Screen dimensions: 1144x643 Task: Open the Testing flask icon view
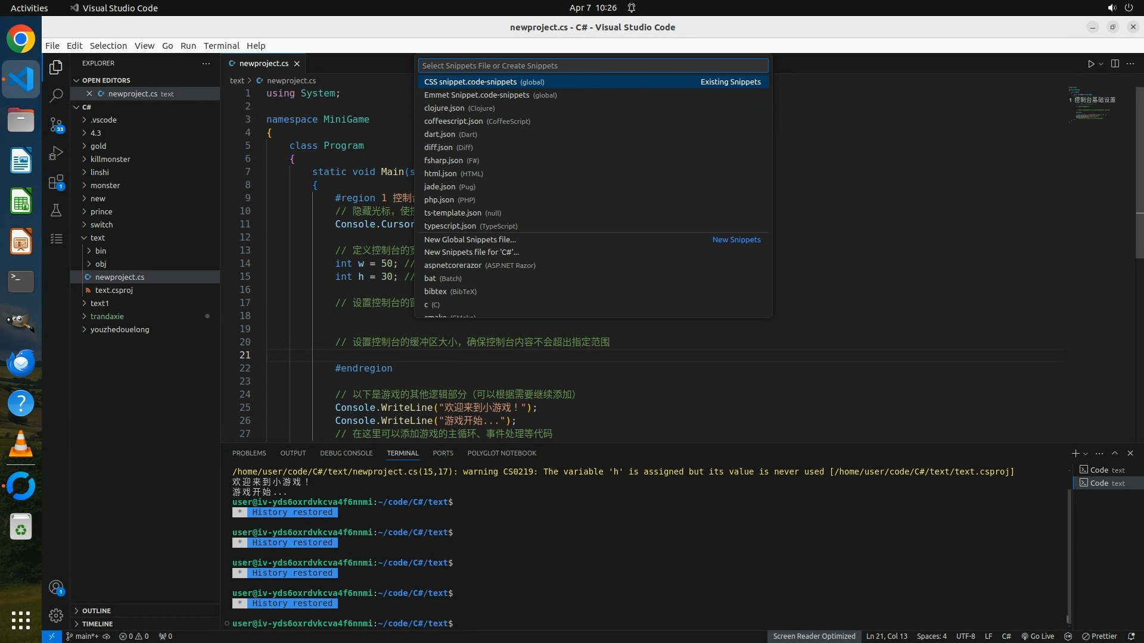(56, 210)
